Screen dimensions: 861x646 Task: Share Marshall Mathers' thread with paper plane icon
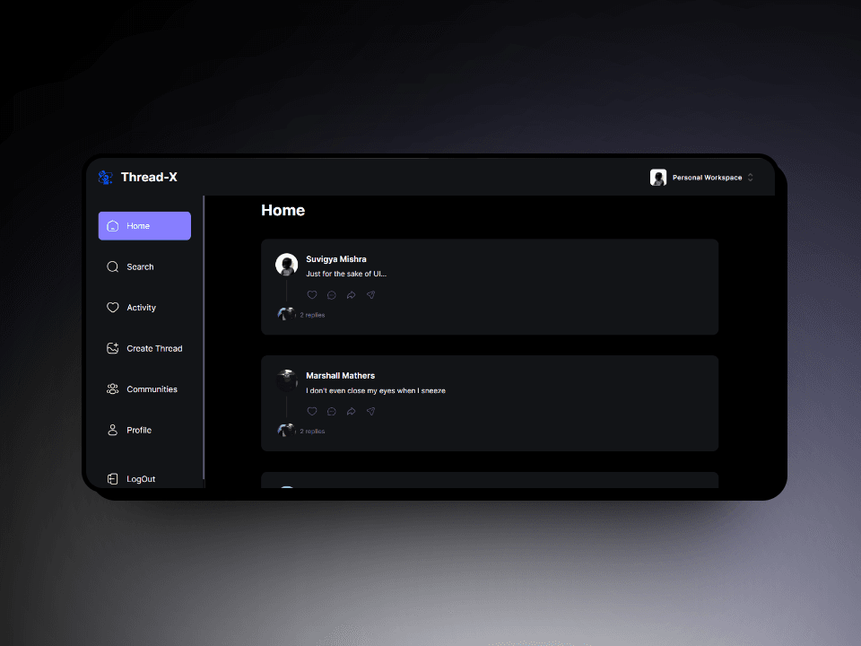[370, 412]
